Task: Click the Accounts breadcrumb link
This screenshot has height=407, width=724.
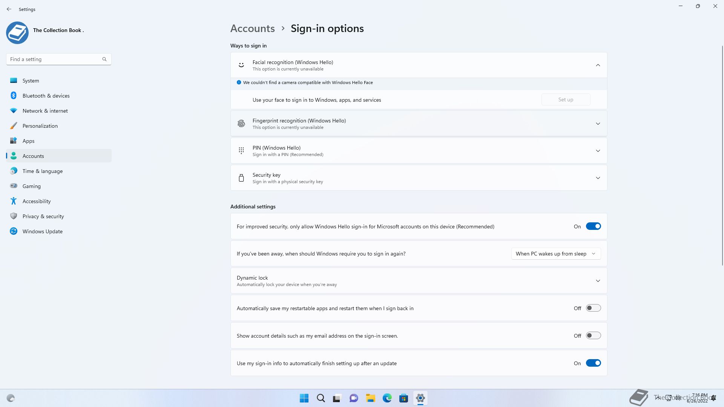Action: click(252, 28)
